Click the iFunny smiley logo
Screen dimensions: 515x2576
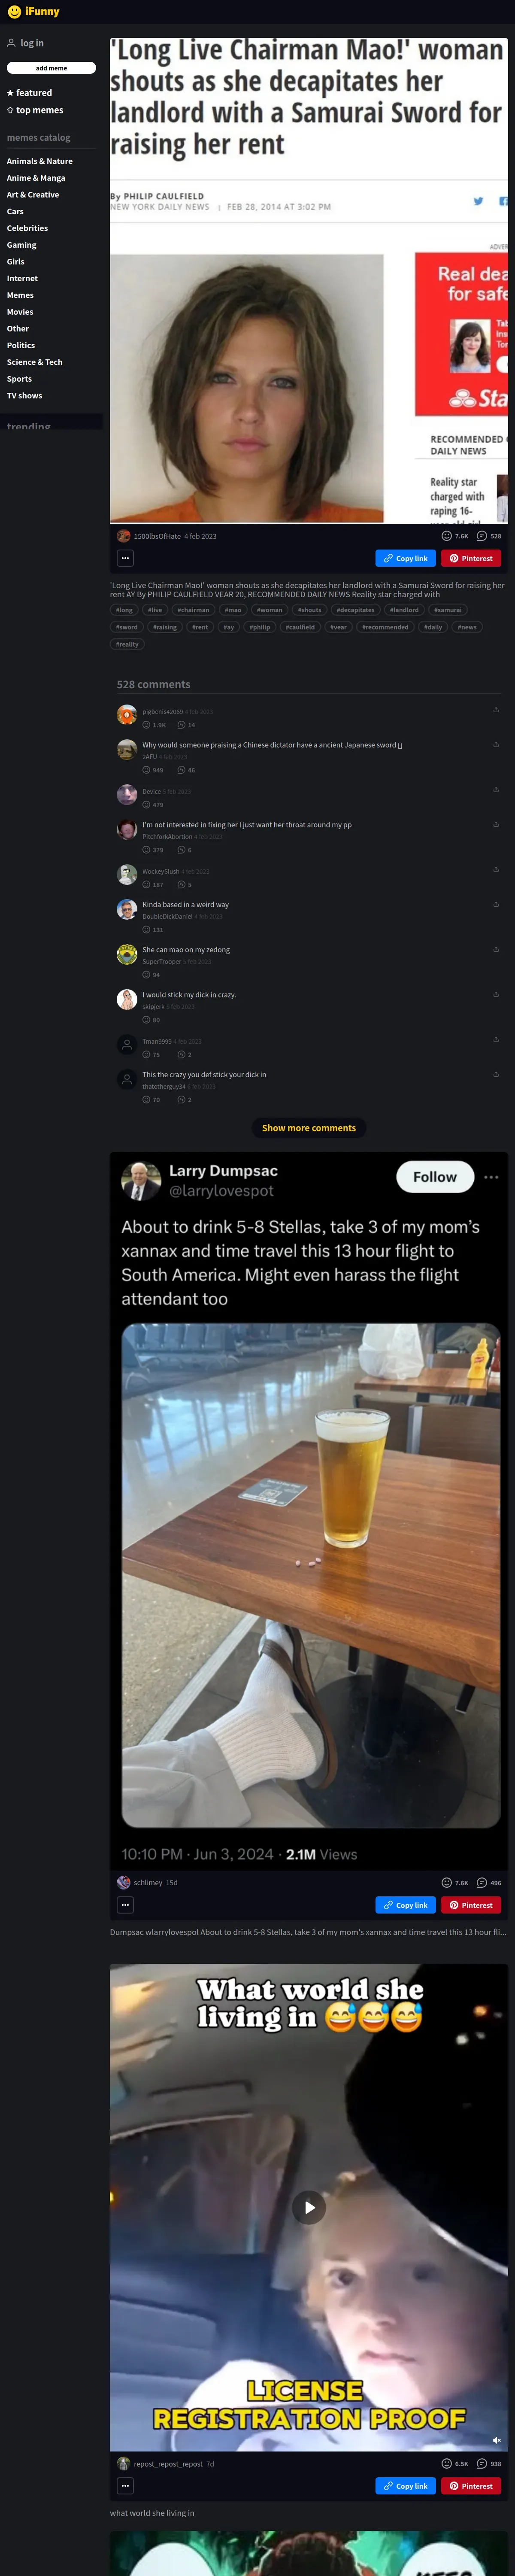point(14,12)
